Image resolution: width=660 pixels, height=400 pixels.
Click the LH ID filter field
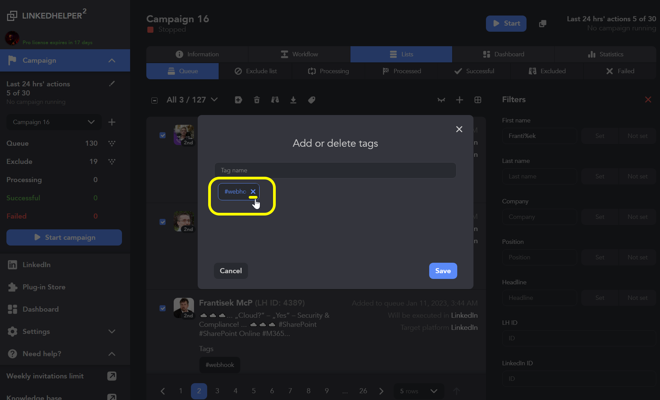579,338
